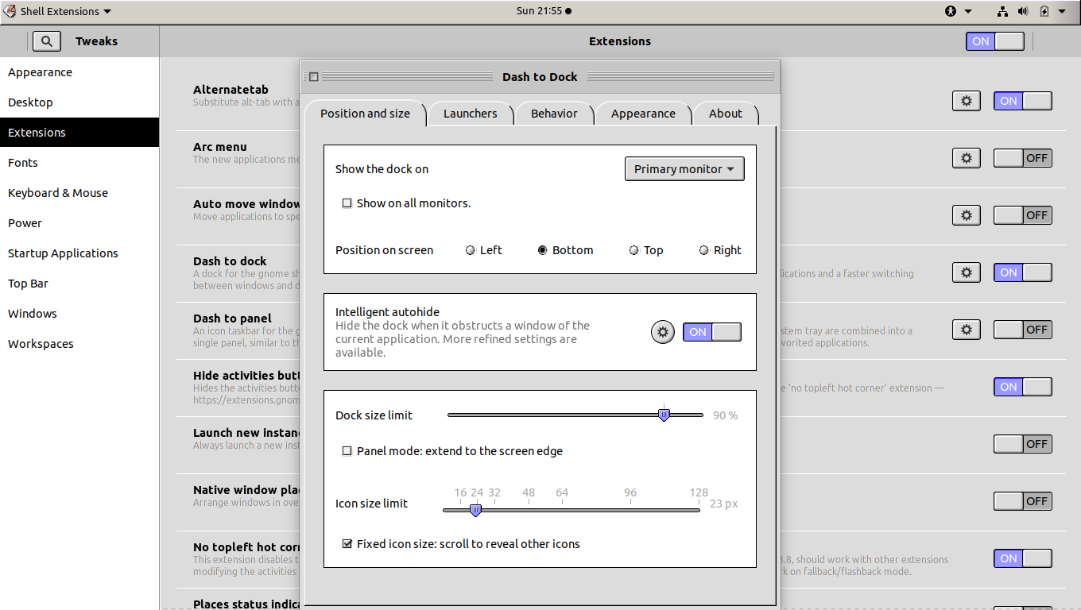Viewport: 1081px width, 610px height.
Task: Turn off Intelligent autohide switch
Action: pos(712,332)
